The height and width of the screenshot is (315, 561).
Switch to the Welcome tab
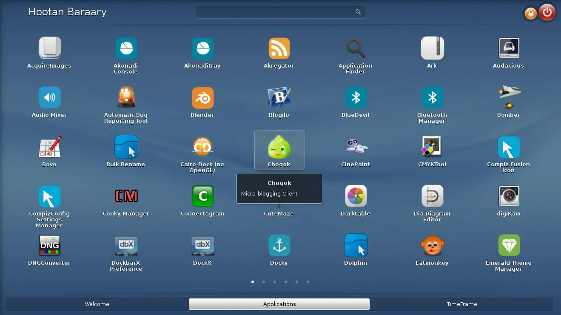(x=97, y=304)
